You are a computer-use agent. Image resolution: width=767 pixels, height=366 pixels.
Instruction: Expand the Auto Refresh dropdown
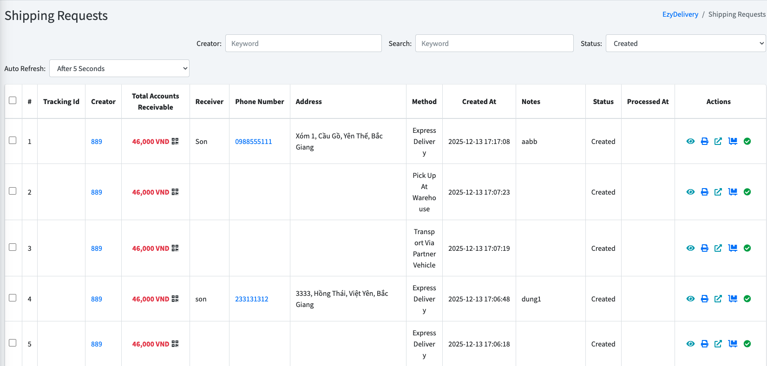[x=119, y=68]
